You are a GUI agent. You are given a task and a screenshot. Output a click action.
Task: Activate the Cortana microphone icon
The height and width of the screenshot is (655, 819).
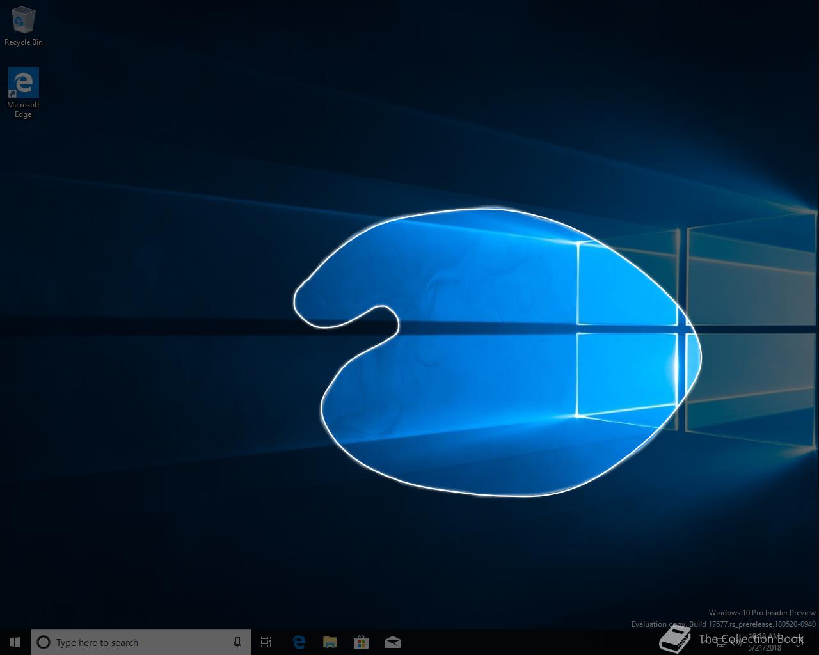[237, 642]
